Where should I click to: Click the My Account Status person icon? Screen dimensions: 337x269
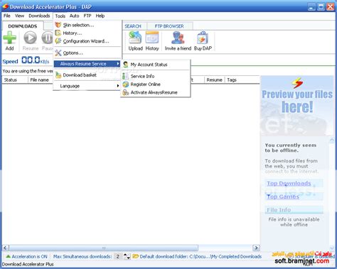[126, 65]
